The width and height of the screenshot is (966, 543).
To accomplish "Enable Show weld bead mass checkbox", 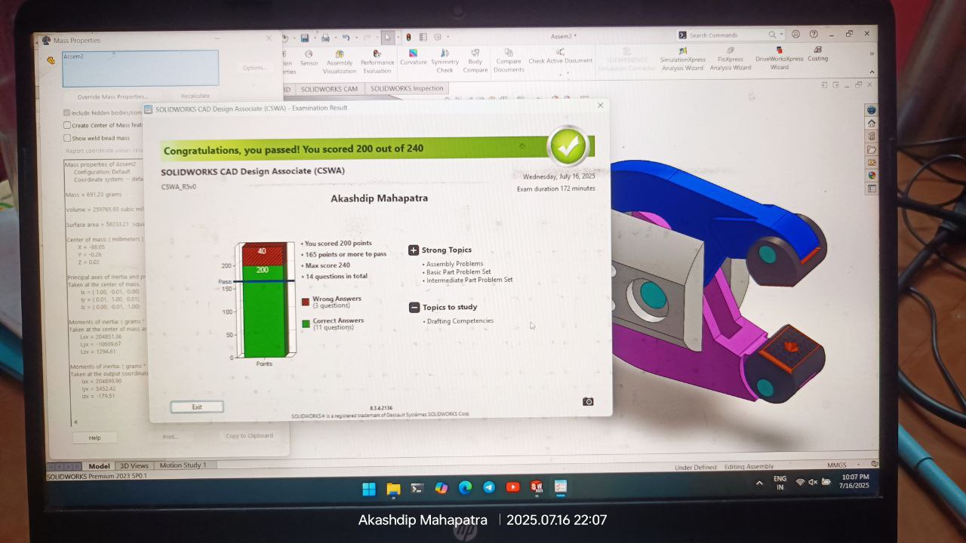I will pyautogui.click(x=67, y=138).
